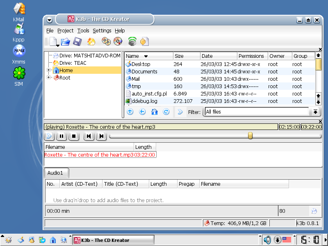Viewport: 328px width, 246px height.
Task: Open the Project menu
Action: (65, 31)
